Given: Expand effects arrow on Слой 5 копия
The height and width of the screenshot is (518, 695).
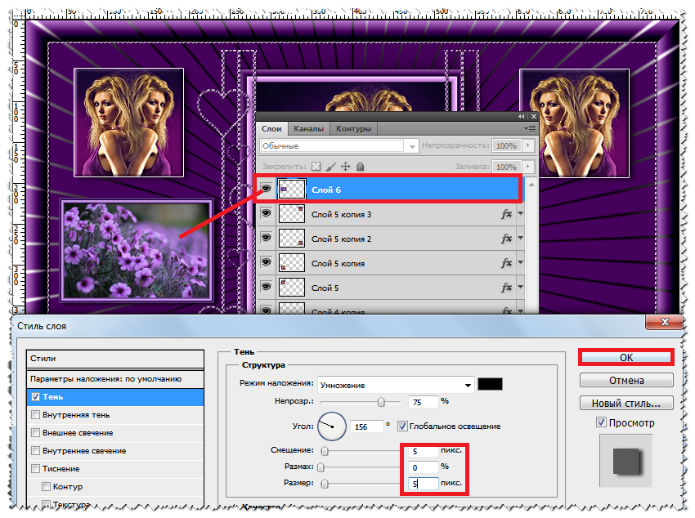Looking at the screenshot, I should pyautogui.click(x=520, y=262).
